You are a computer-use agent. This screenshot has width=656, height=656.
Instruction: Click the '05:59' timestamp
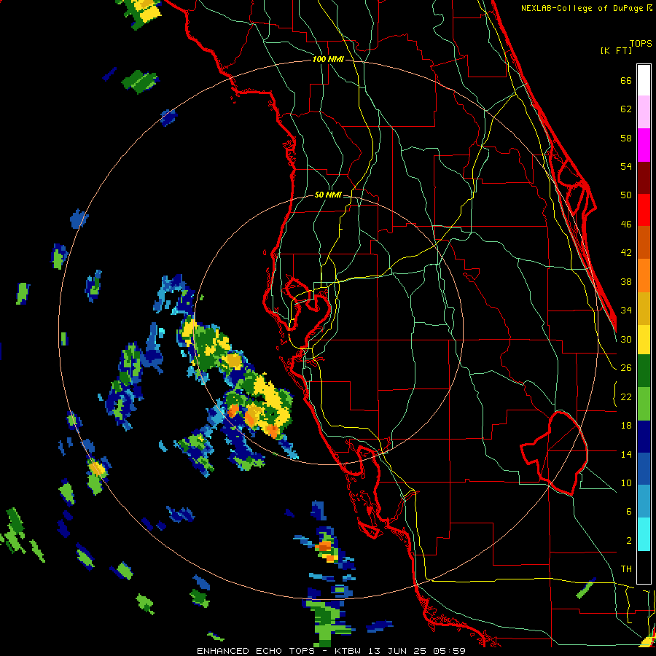point(449,651)
